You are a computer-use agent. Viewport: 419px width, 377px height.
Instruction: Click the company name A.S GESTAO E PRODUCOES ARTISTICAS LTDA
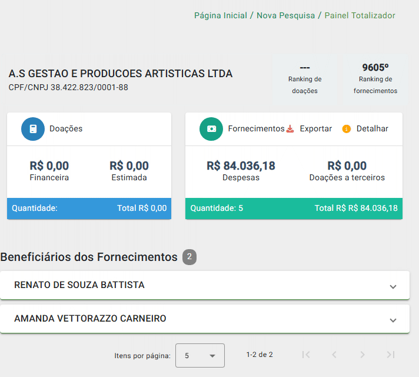point(121,74)
